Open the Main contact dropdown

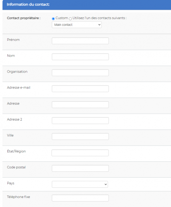(x=77, y=25)
